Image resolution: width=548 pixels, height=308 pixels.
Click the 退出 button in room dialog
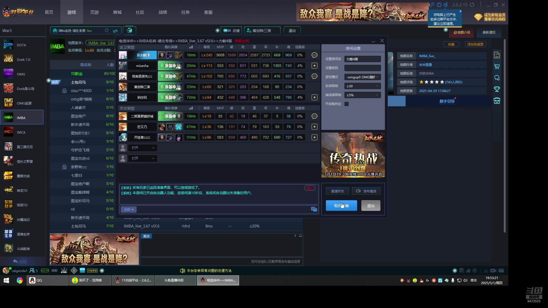click(x=371, y=206)
